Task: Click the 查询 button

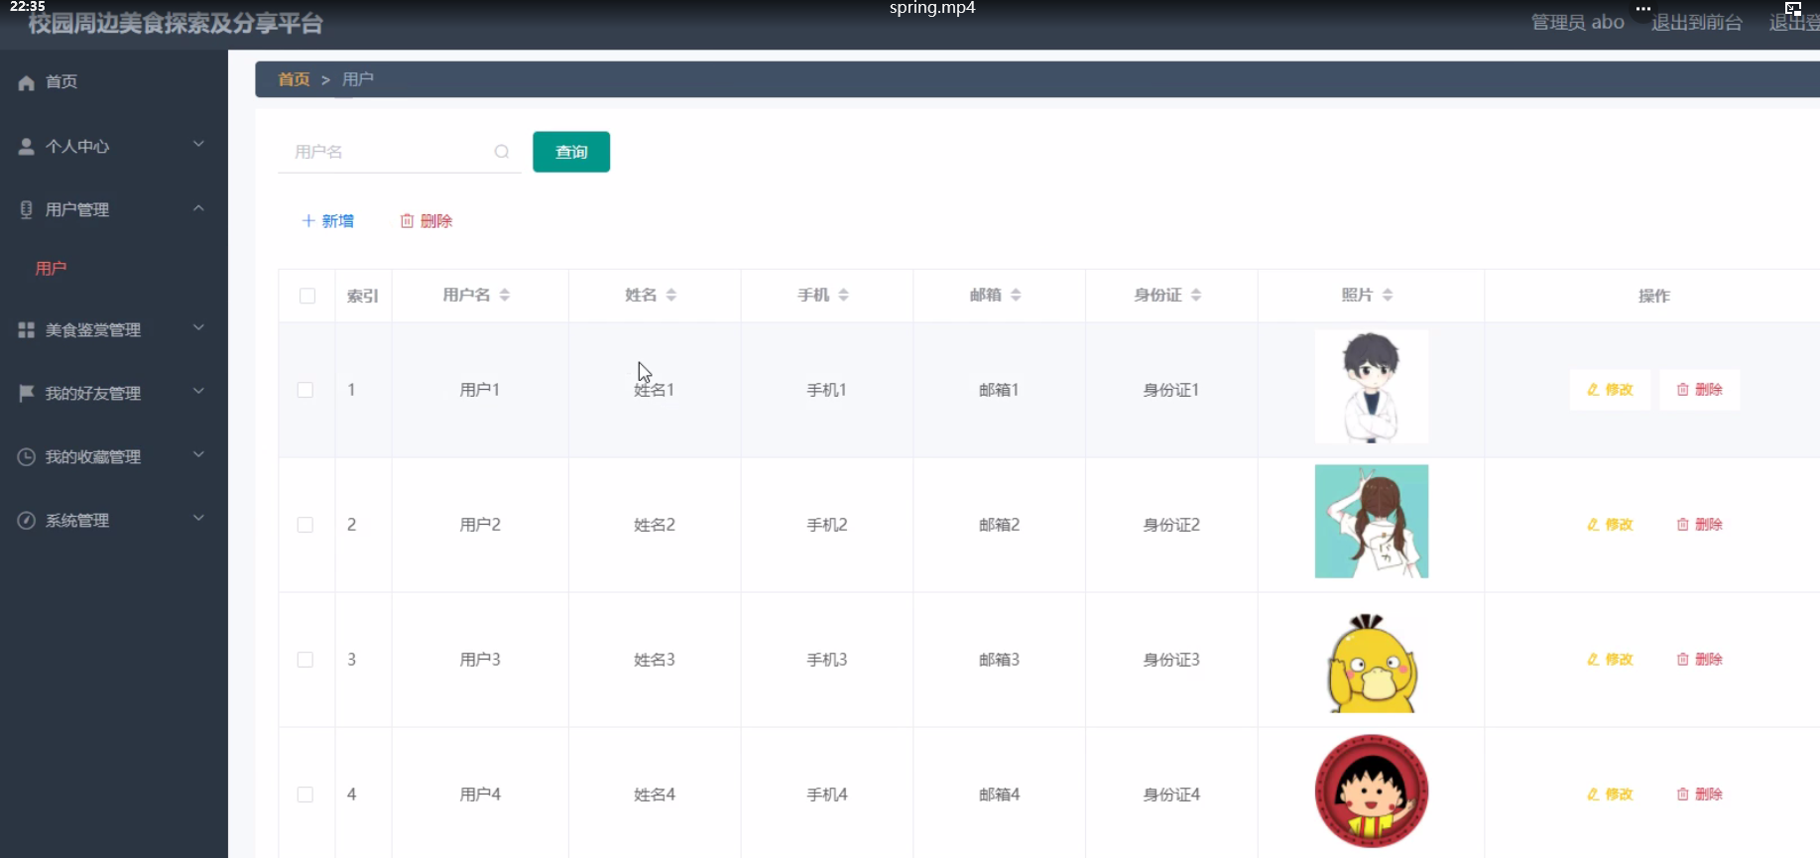Action: 571,152
